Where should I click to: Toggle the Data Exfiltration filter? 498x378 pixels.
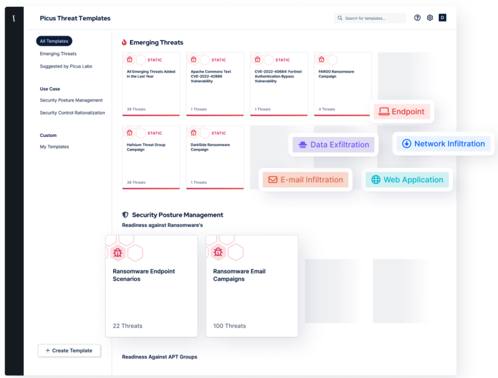(x=334, y=145)
